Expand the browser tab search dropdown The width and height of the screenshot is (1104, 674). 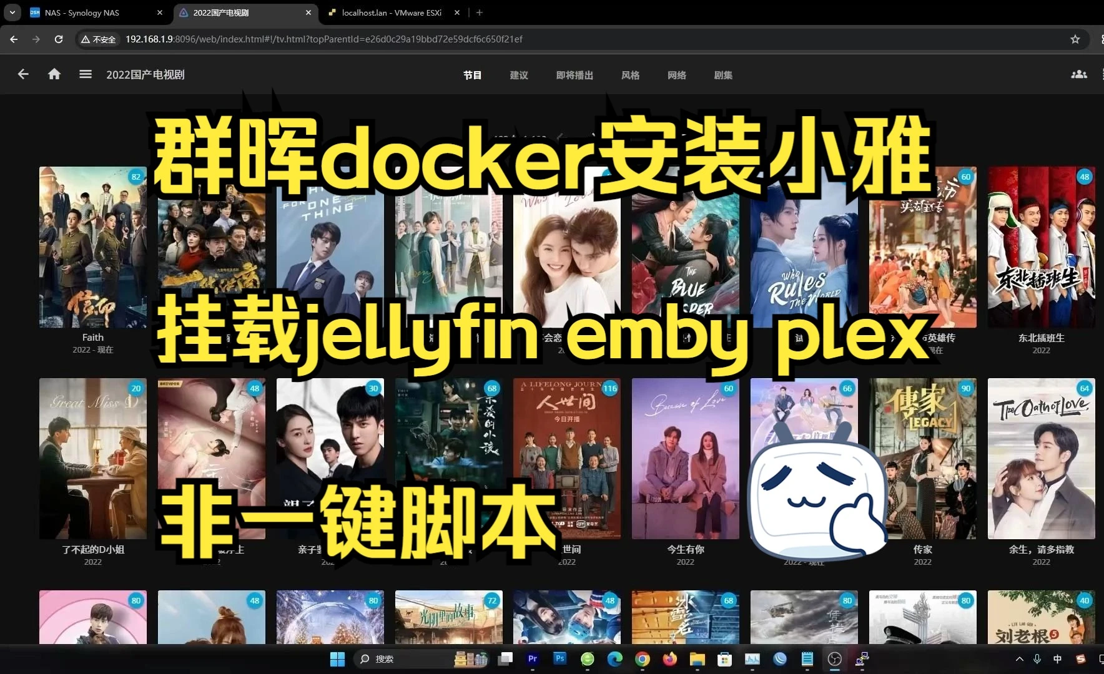click(x=12, y=12)
